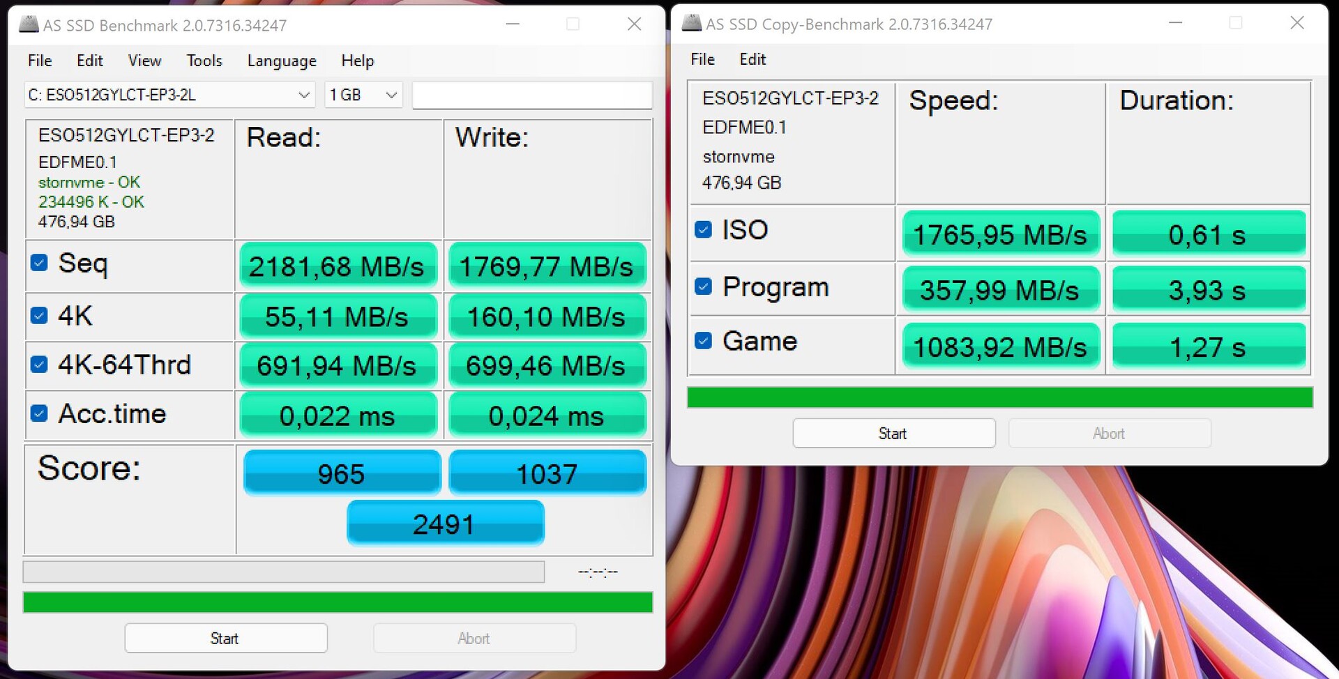Viewport: 1339px width, 679px height.
Task: Toggle the Acc.time checkbox
Action: click(40, 413)
